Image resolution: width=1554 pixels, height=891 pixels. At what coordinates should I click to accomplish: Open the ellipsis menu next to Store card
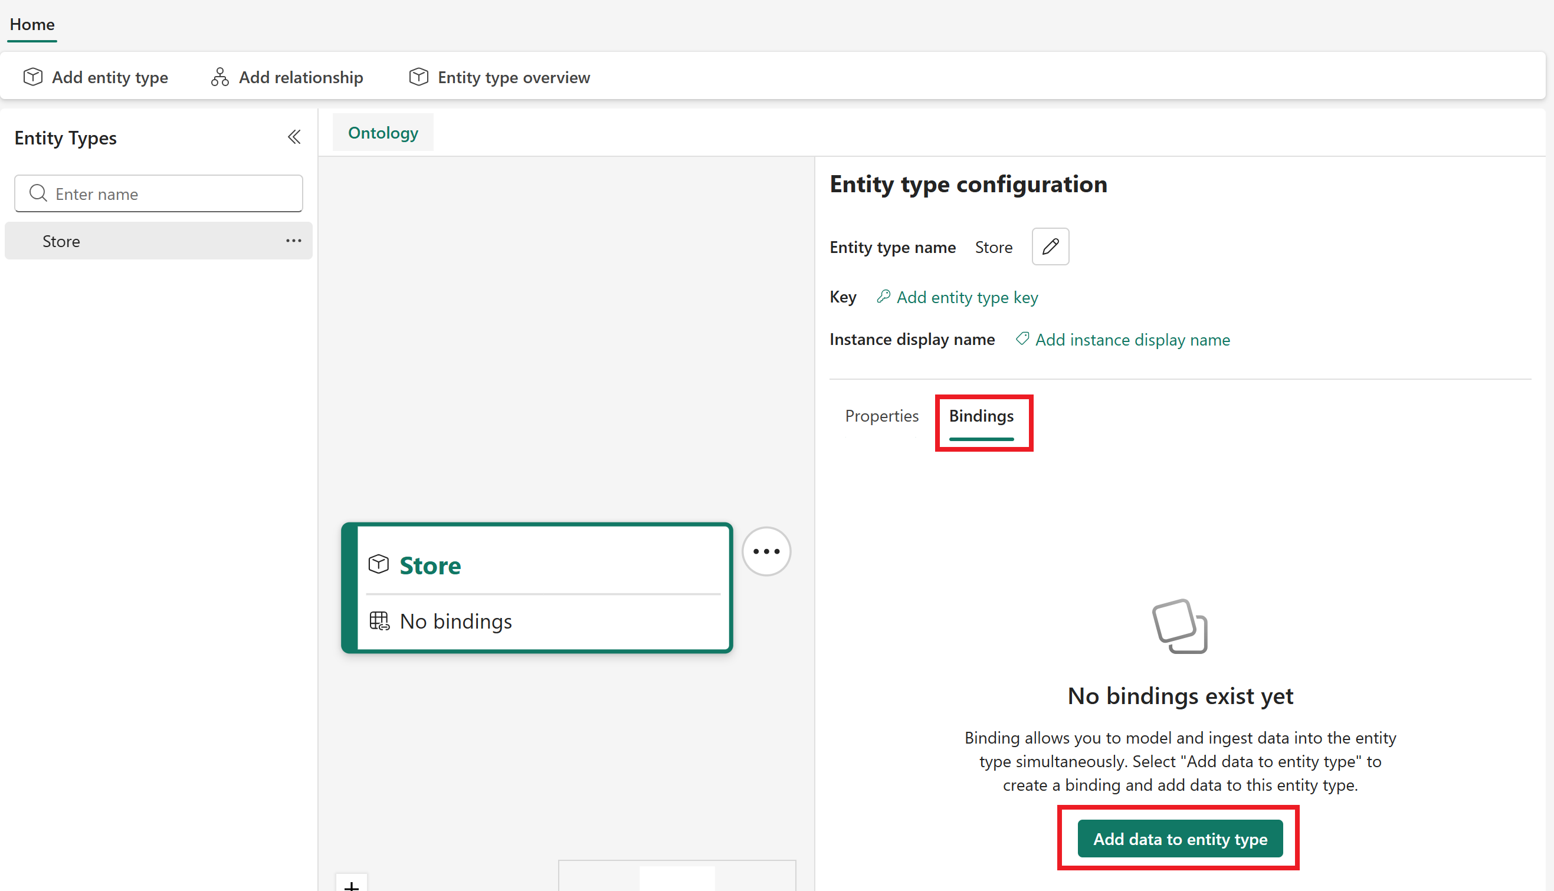pyautogui.click(x=766, y=551)
